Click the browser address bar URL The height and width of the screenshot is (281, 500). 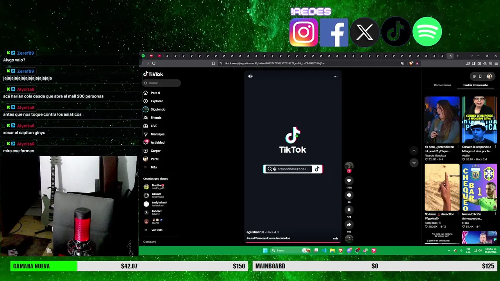[x=274, y=63]
